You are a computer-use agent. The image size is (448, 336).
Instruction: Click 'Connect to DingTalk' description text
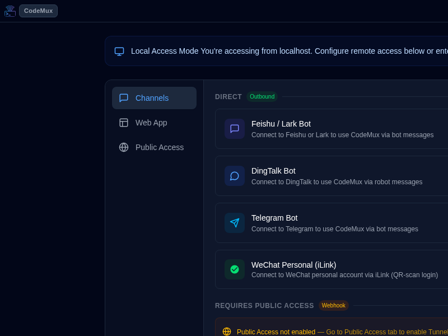coord(337,182)
